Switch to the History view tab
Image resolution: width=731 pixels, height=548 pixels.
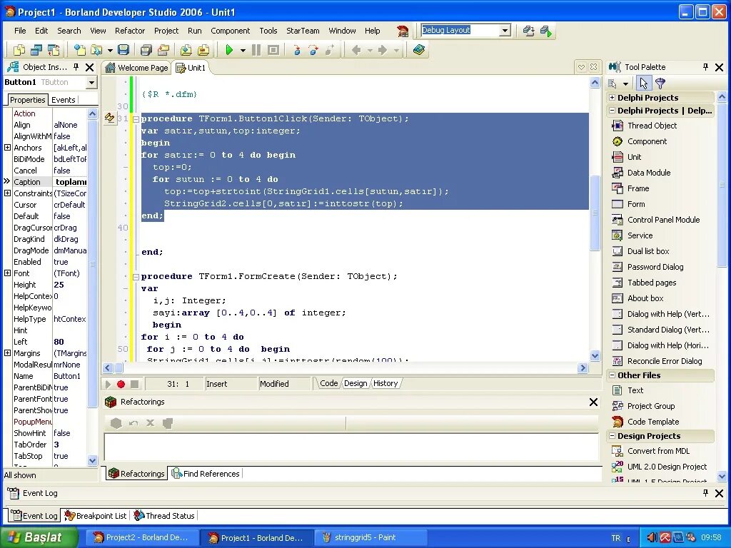[x=385, y=383]
